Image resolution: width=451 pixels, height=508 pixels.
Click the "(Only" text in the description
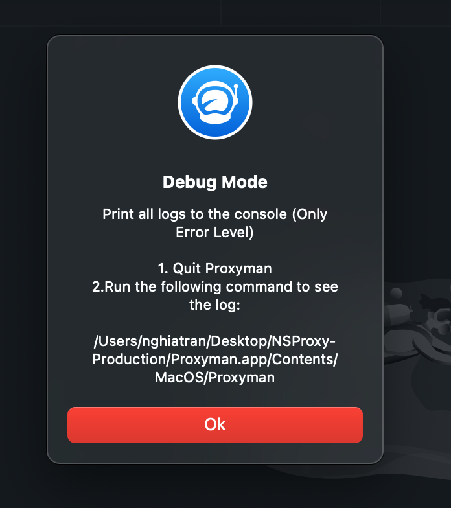click(310, 214)
